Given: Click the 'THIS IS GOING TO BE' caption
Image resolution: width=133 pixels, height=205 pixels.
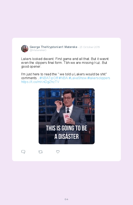Looking at the screenshot, I should click(66, 128).
